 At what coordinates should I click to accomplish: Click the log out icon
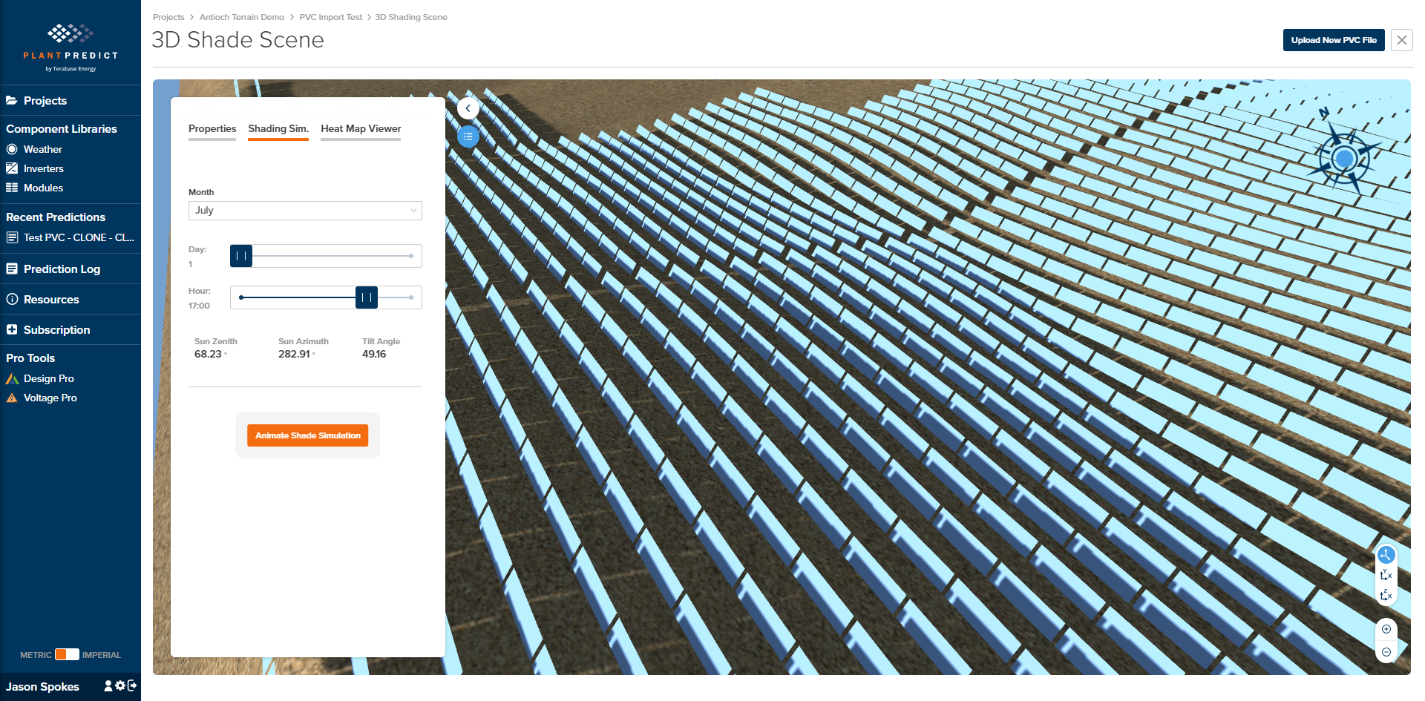coord(132,686)
